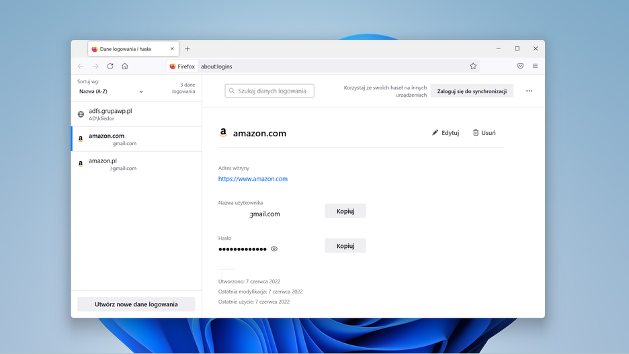Viewport: 629px width, 354px height.
Task: Click the 3 dane logowania count
Action: (x=183, y=88)
